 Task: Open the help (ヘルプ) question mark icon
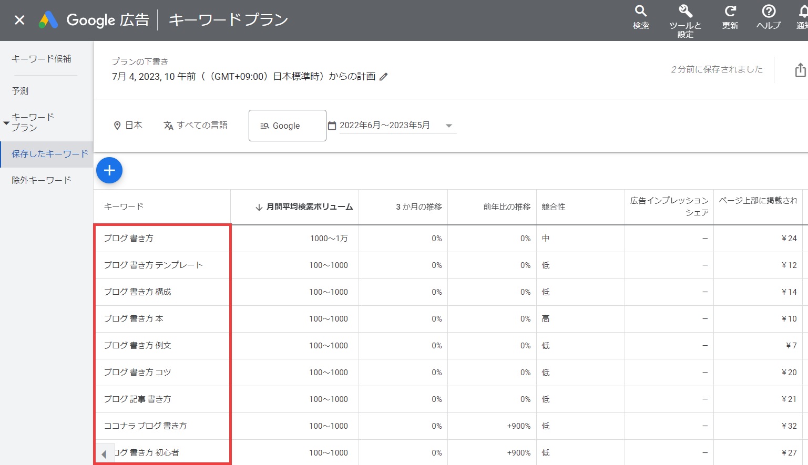coord(769,17)
